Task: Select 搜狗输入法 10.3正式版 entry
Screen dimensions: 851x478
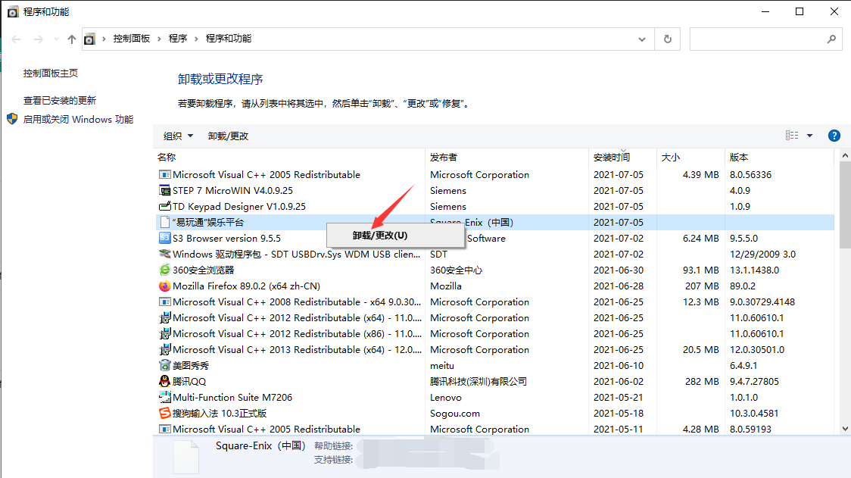Action: 220,413
